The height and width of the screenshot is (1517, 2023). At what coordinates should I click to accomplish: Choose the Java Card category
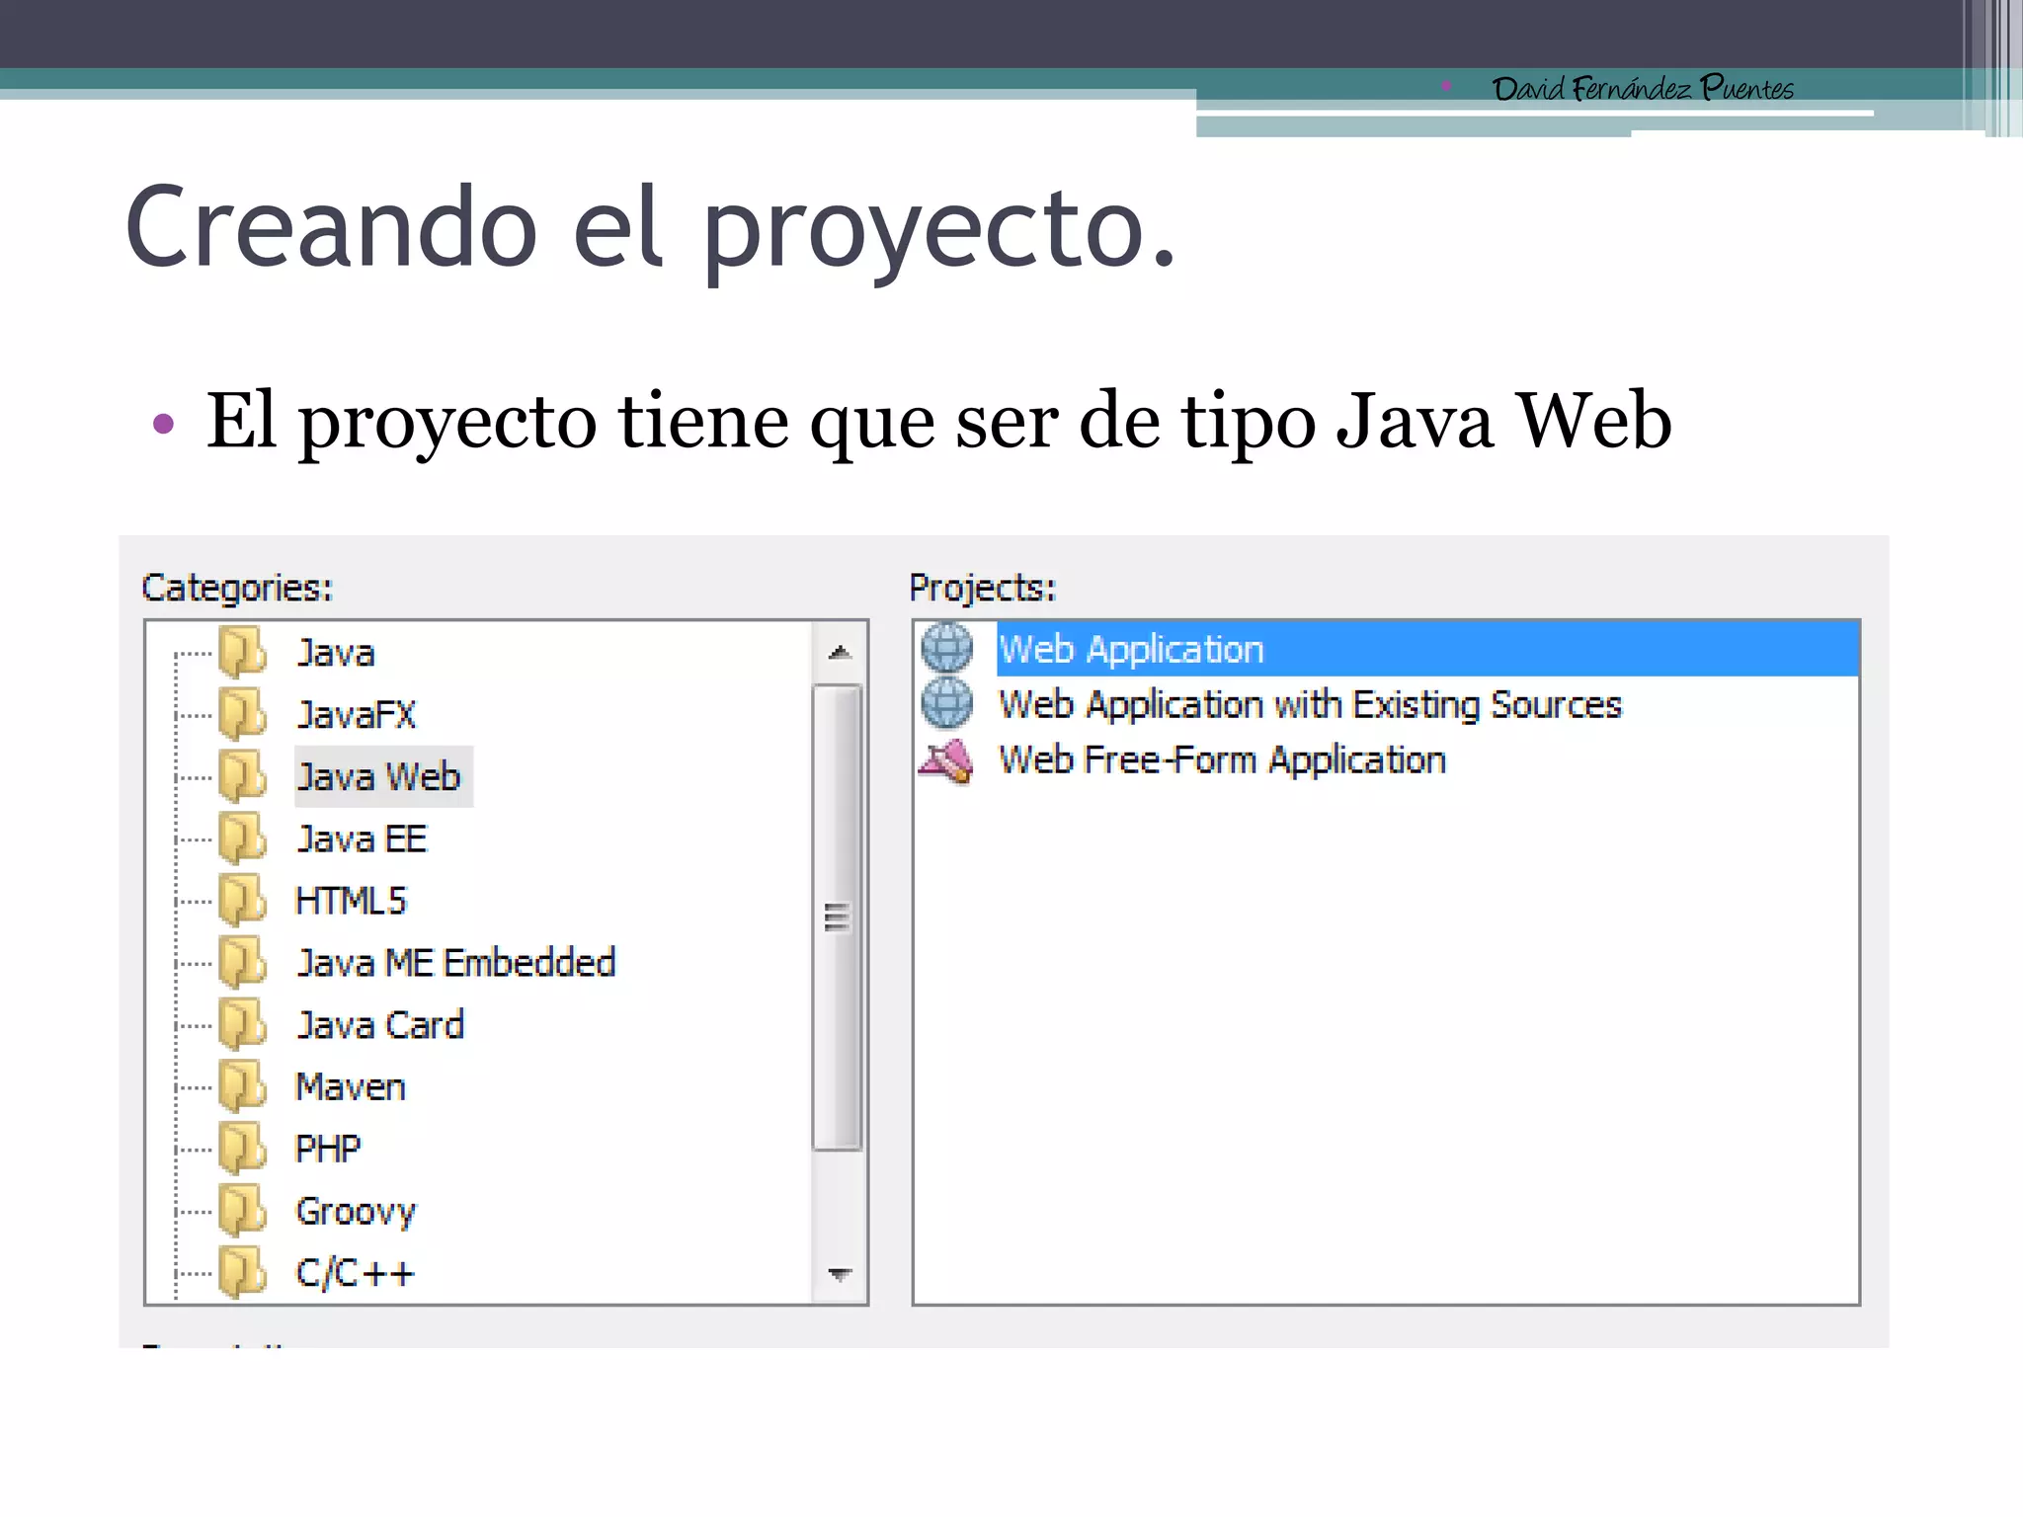380,1025
